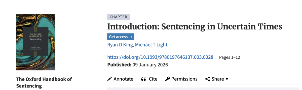The image size is (302, 90).
Task: Select the Cite text label
Action: (153, 79)
